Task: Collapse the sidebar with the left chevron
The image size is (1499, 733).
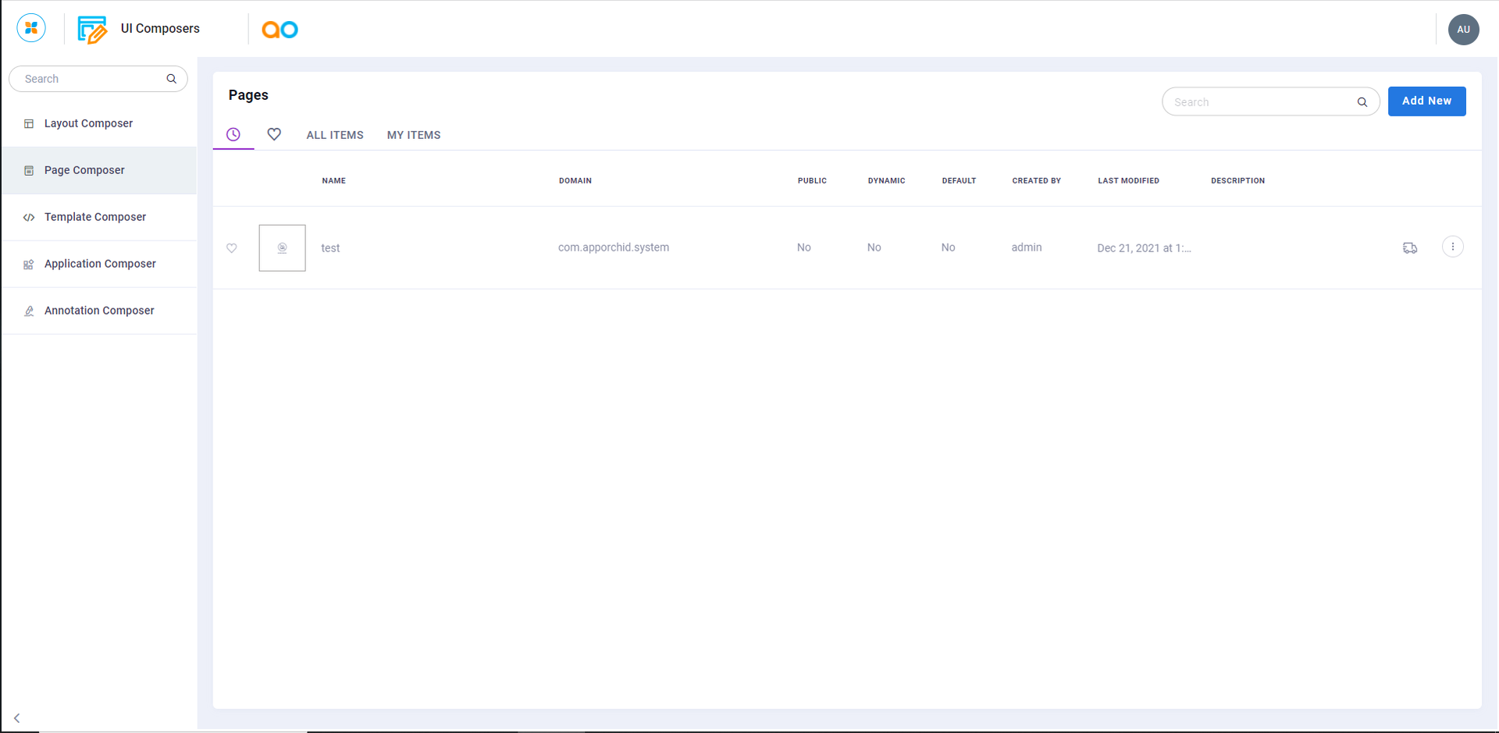Action: coord(16,718)
